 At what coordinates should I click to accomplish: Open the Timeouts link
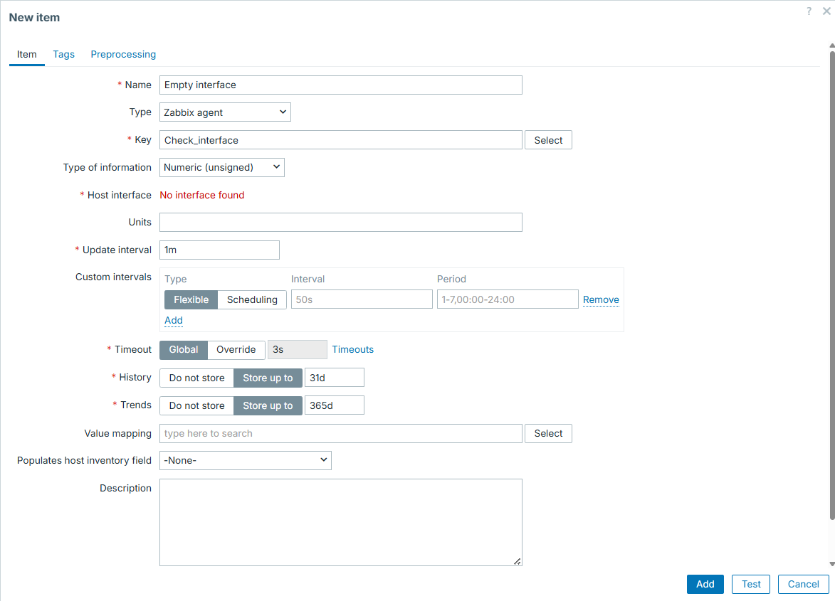click(352, 350)
